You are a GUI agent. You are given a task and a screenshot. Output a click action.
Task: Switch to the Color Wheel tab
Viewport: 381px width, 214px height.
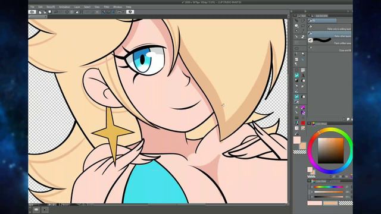pyautogui.click(x=320, y=124)
